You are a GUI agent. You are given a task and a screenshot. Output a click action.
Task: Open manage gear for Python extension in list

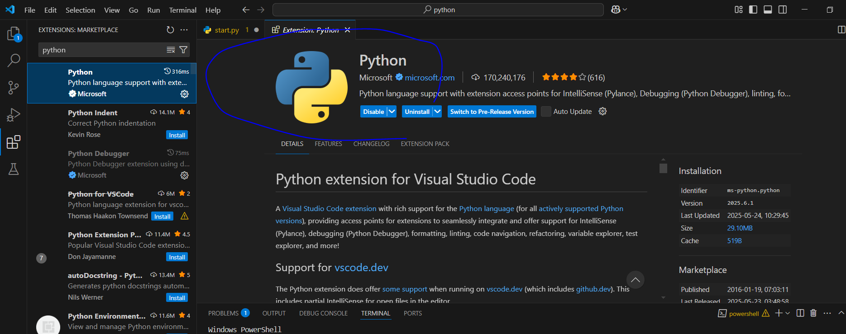coord(185,94)
